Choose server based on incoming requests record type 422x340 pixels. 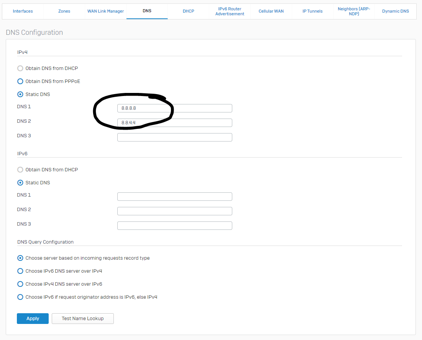click(x=20, y=258)
